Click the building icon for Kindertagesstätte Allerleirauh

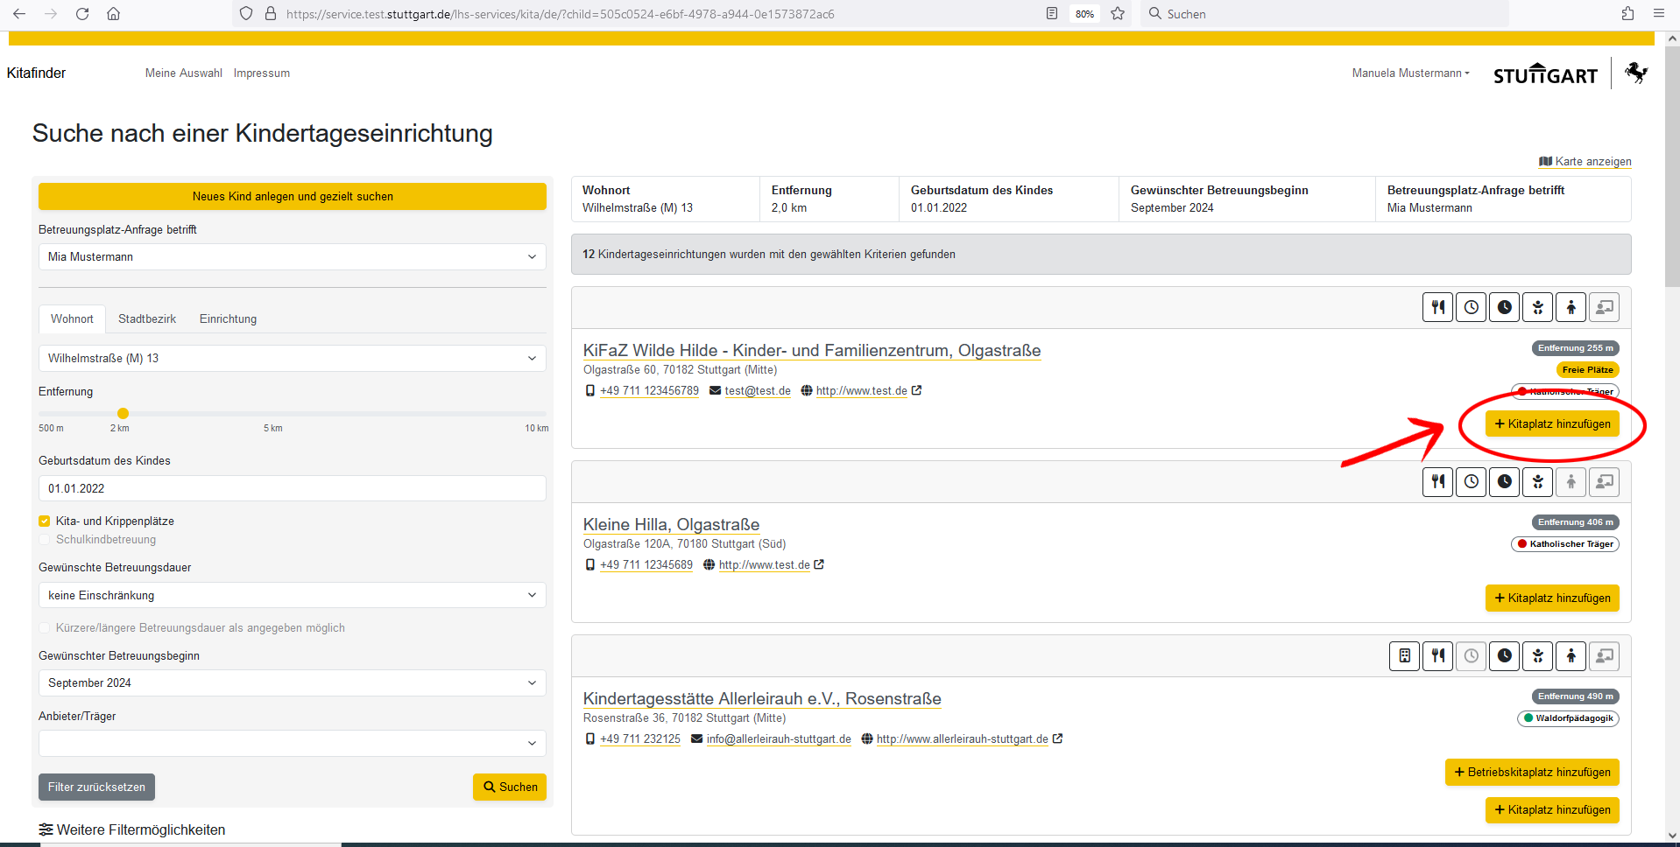coord(1404,656)
